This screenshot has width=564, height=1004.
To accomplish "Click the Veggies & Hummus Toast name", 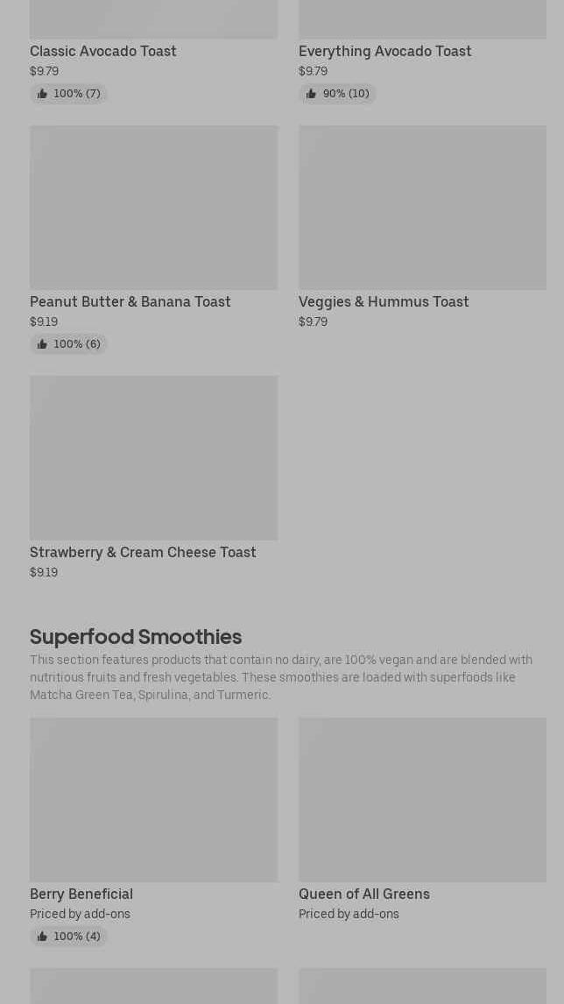I will 384,301.
